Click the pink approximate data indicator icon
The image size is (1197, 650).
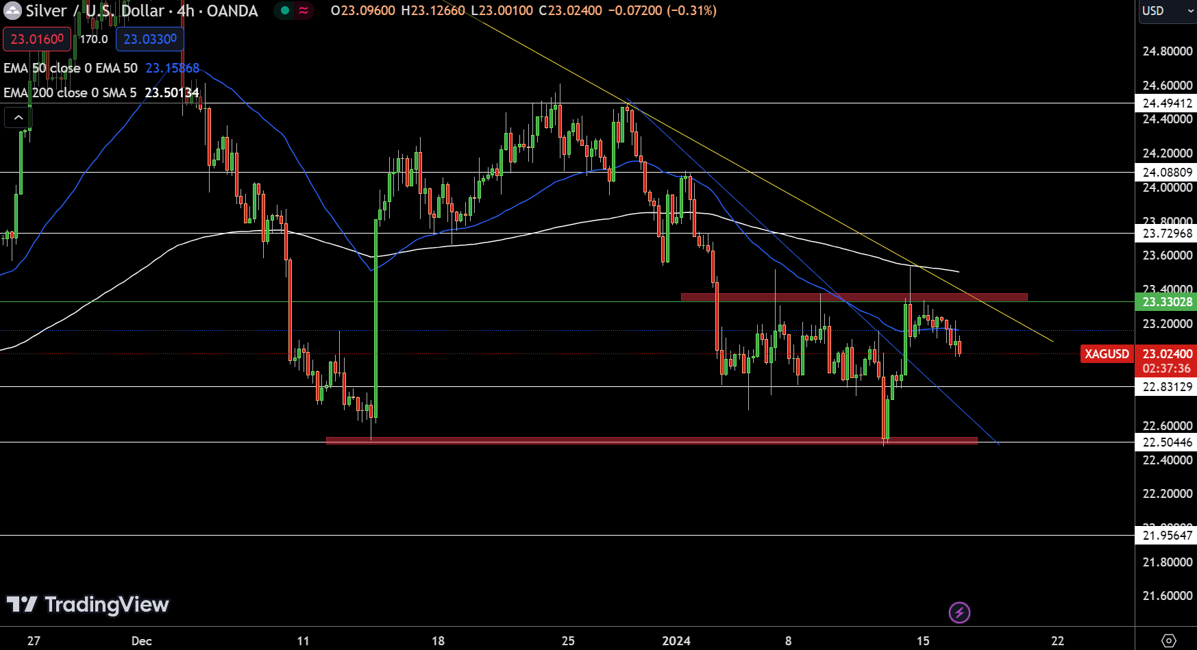304,10
